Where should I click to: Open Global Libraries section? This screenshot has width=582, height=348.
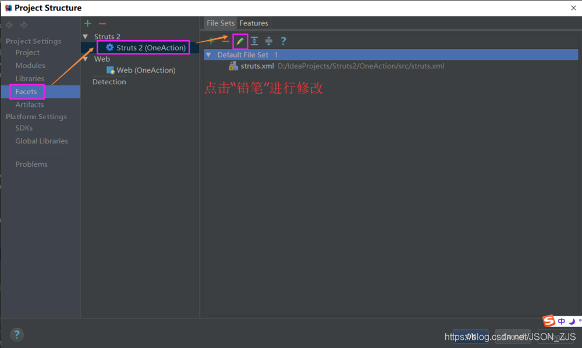pos(41,141)
